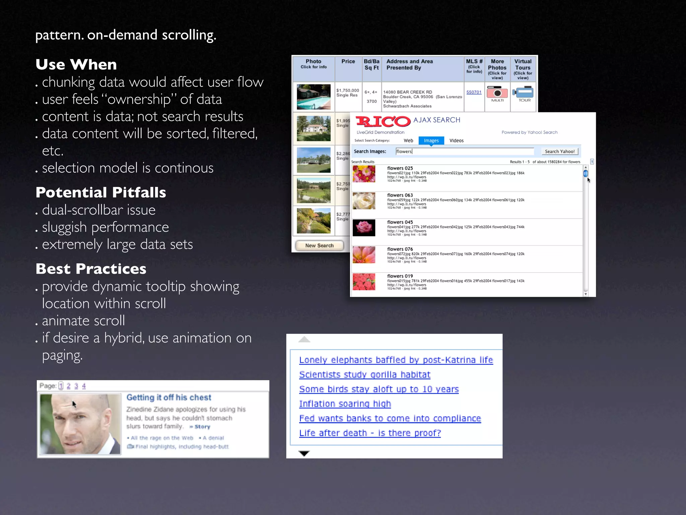Click the MULTI camera photos icon
The image size is (686, 515).
(497, 93)
